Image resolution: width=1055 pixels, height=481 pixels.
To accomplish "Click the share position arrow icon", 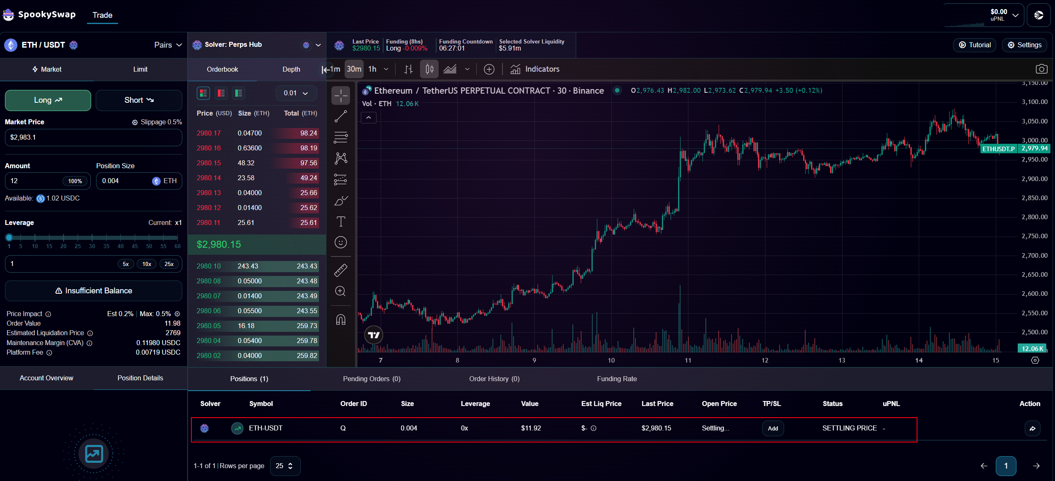I will click(x=1032, y=428).
